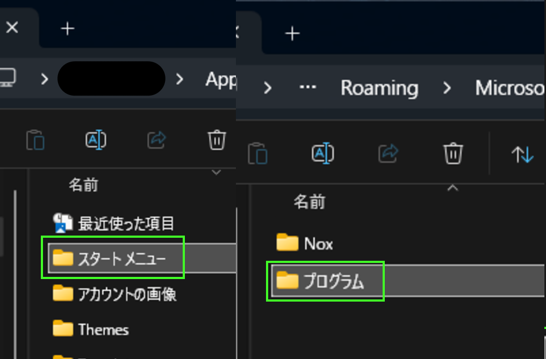The height and width of the screenshot is (359, 546).
Task: Click the Share icon in left window toolbar
Action: [x=156, y=140]
